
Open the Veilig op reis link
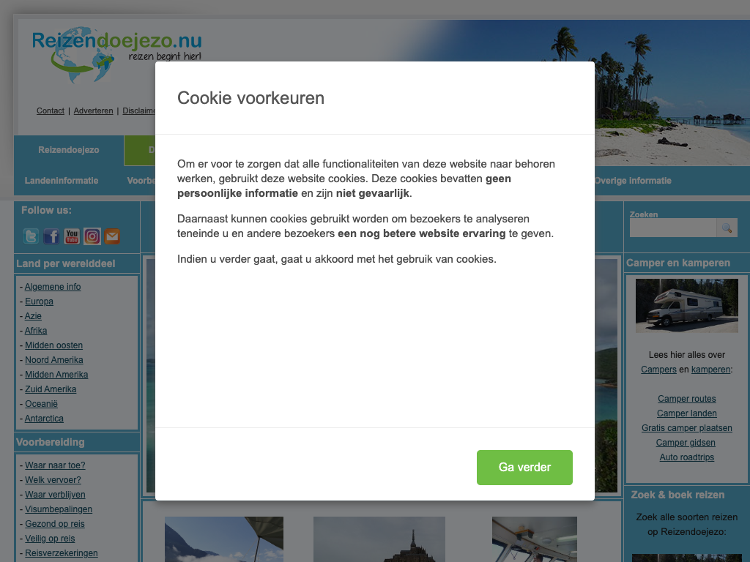(x=50, y=539)
